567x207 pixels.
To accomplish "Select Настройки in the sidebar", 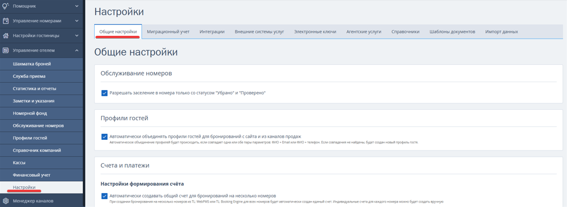I will click(x=41, y=187).
